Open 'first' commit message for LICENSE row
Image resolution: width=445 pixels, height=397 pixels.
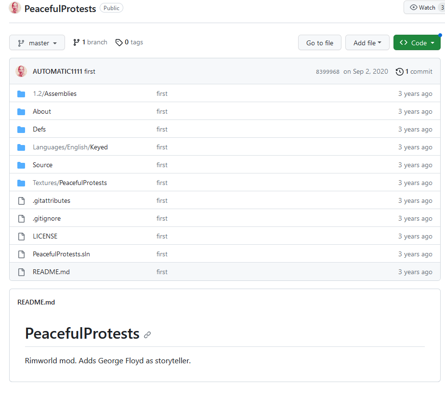click(x=162, y=236)
